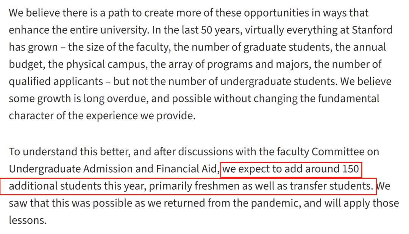Click the word "budget" in the first paragraph
The width and height of the screenshot is (409, 234).
[x=25, y=64]
